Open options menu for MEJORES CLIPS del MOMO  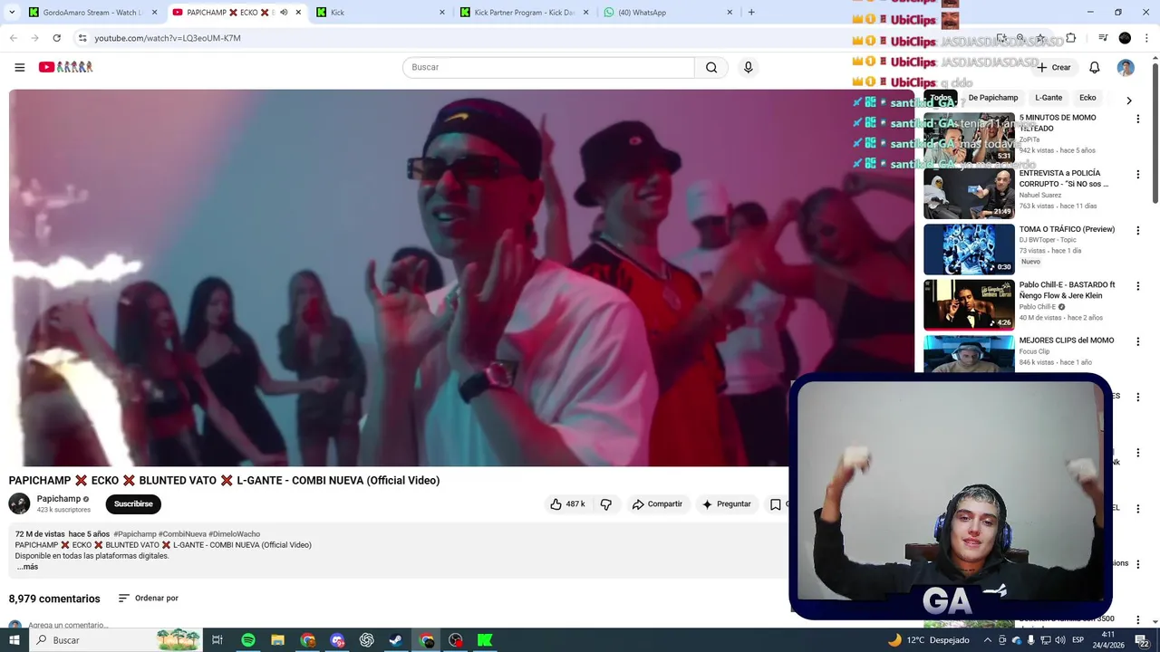[1138, 342]
